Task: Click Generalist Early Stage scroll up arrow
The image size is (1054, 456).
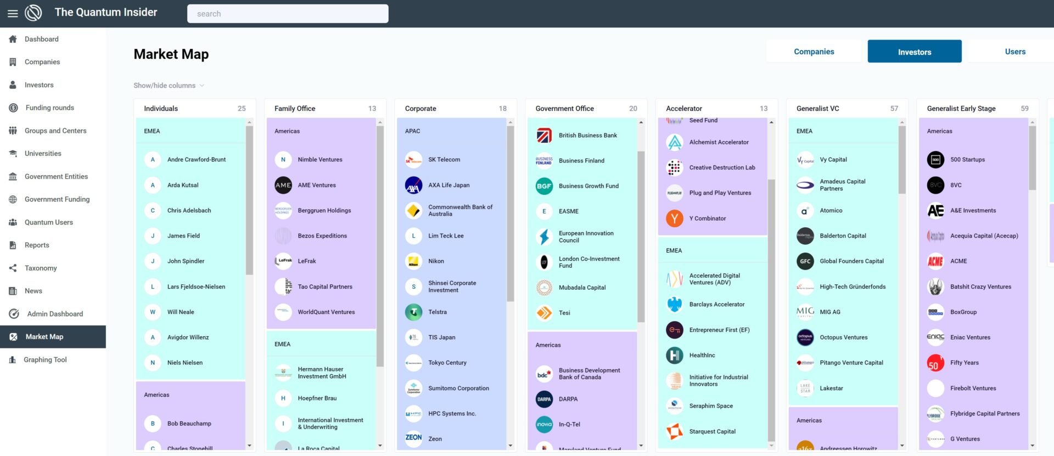Action: click(x=1033, y=122)
